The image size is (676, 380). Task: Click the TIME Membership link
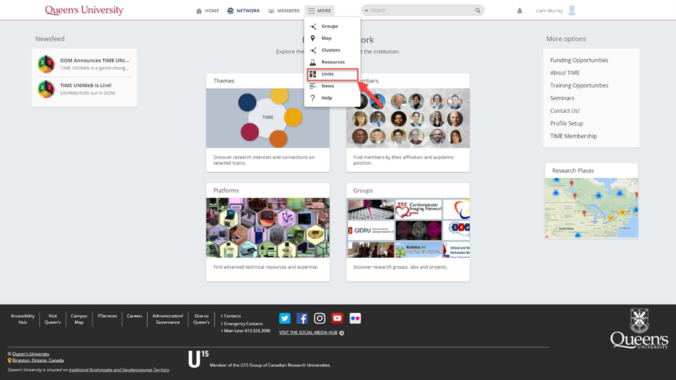pyautogui.click(x=573, y=136)
